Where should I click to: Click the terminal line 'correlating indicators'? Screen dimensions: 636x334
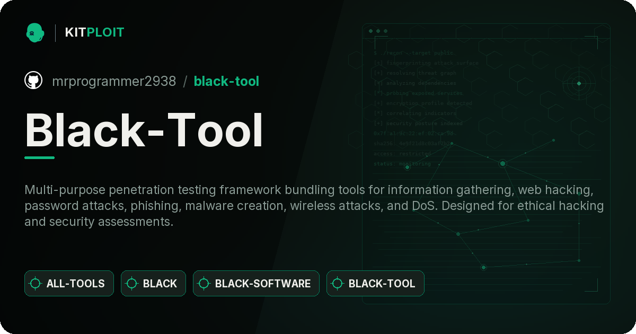point(415,113)
